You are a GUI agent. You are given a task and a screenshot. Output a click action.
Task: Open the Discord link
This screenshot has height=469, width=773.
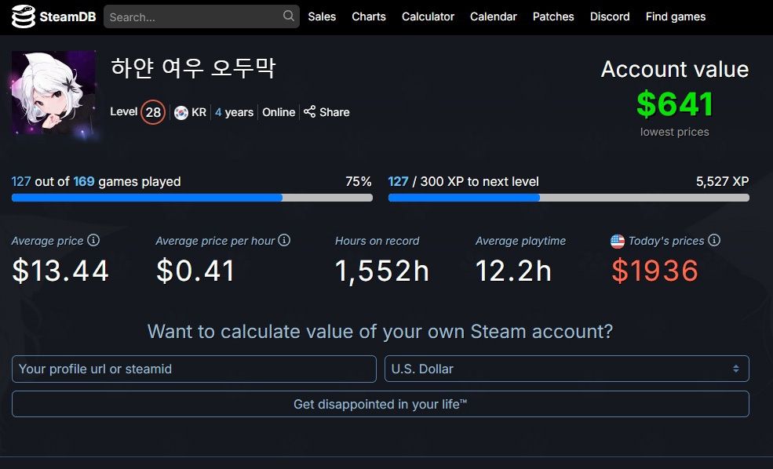(x=610, y=16)
